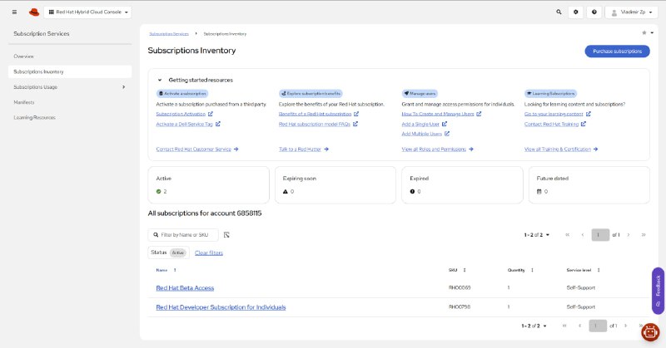Select the Expired subscriptions card
Image resolution: width=666 pixels, height=348 pixels.
(462, 185)
